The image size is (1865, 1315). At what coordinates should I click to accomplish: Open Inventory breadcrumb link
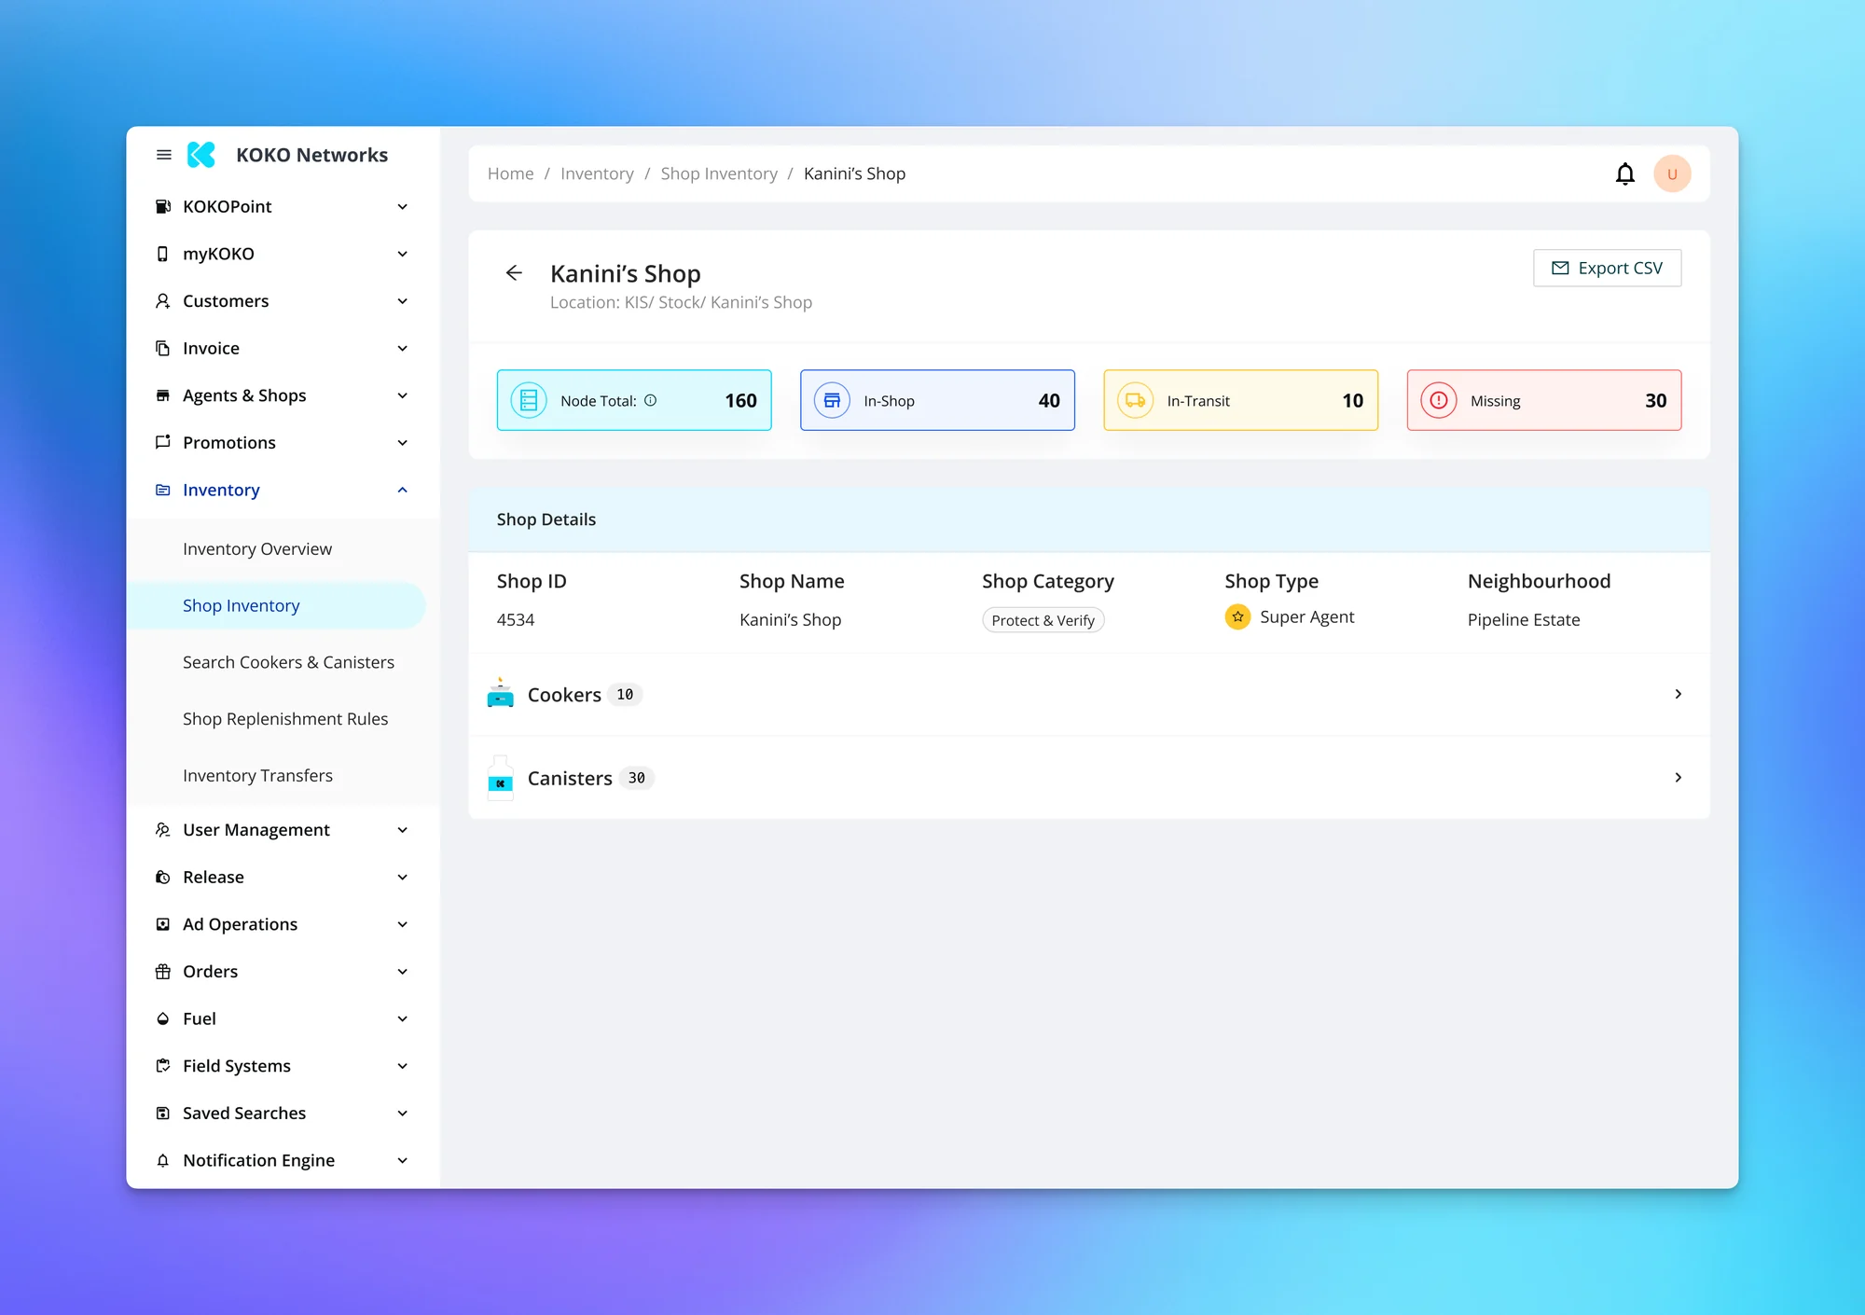coord(597,173)
